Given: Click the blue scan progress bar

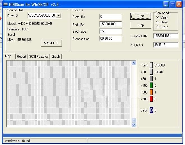Looking at the screenshot, I should pos(92,135).
